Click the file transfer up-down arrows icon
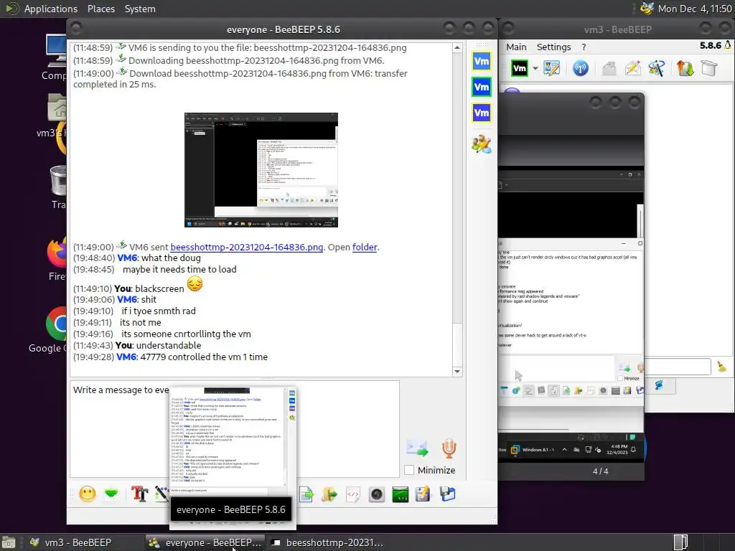This screenshot has height=551, width=735. point(685,68)
